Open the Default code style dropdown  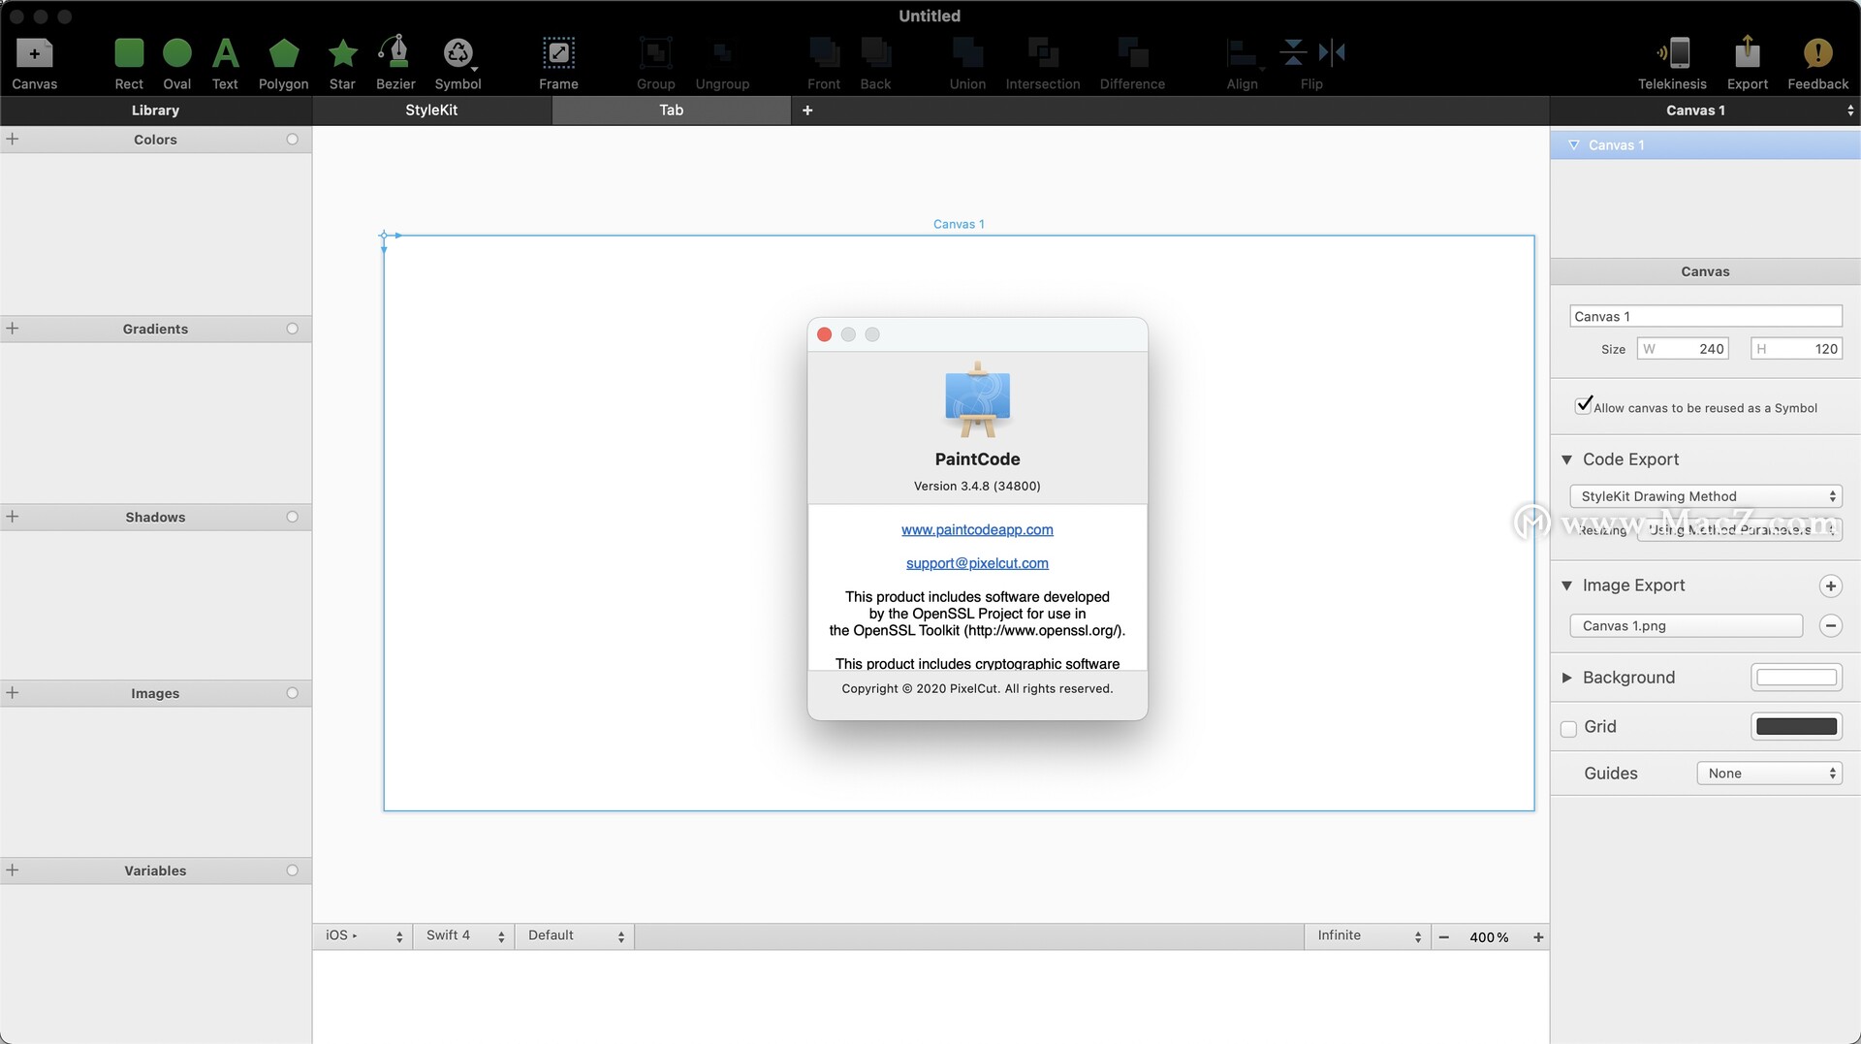pyautogui.click(x=576, y=935)
